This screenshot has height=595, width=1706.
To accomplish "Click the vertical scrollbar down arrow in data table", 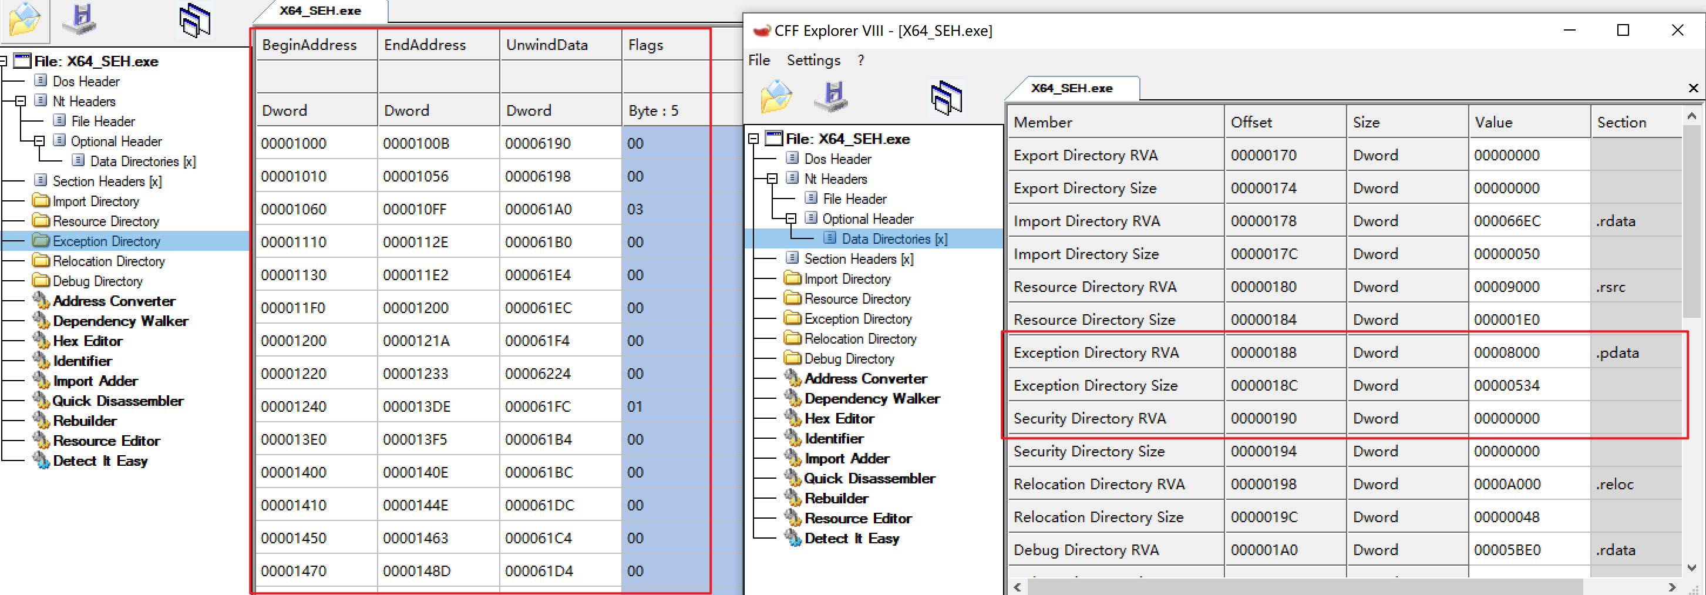I will click(1691, 568).
